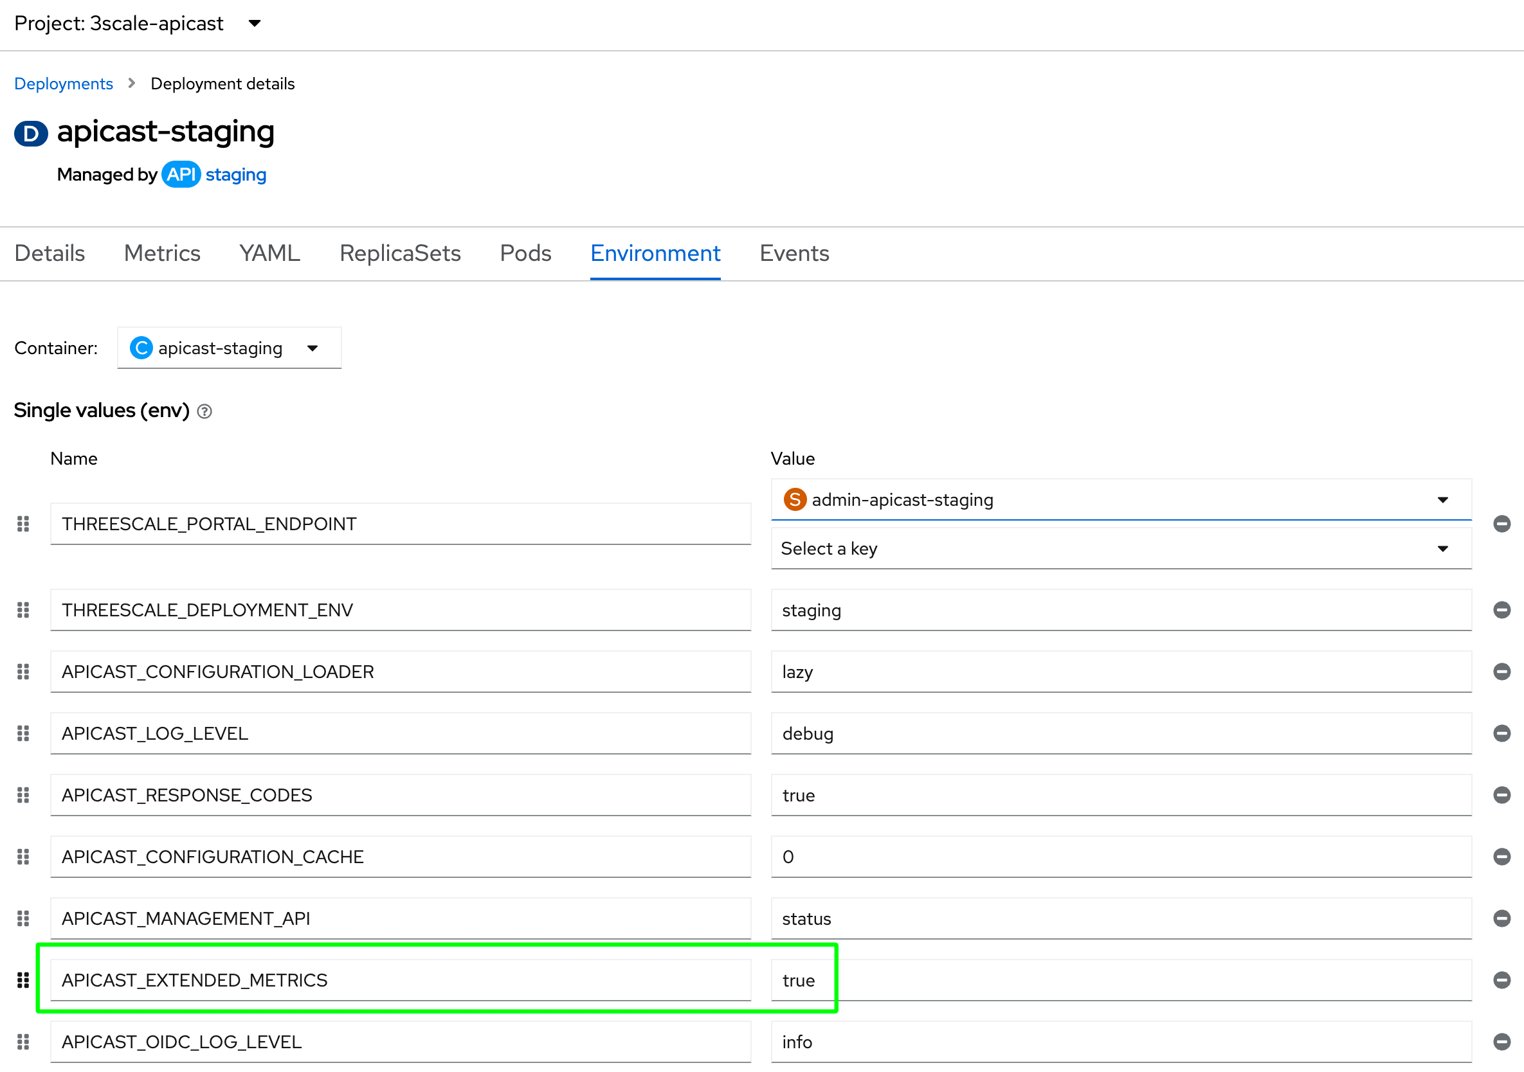
Task: Click the help icon next to Single values (env)
Action: click(x=204, y=411)
